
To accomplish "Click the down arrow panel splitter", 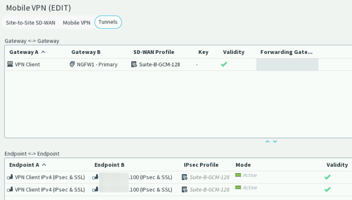I will [x=275, y=141].
